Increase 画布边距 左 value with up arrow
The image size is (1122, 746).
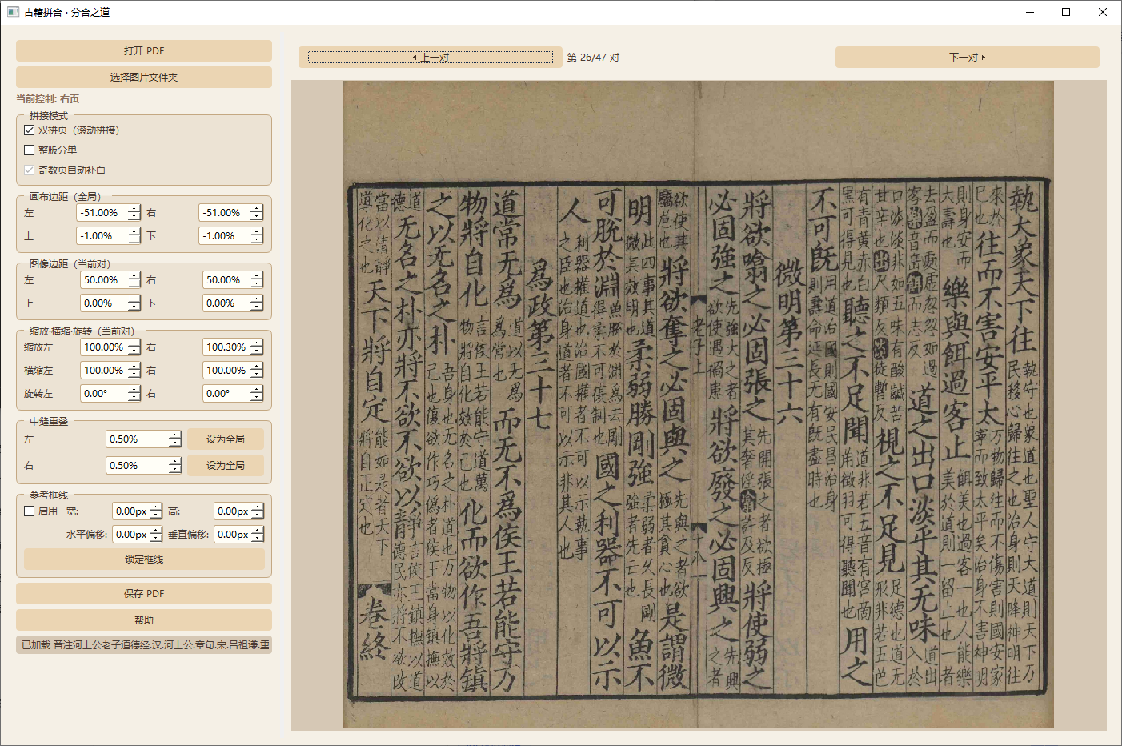coord(134,208)
